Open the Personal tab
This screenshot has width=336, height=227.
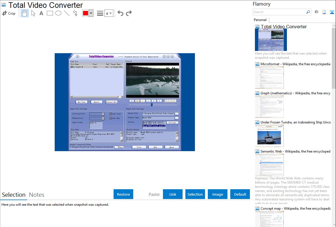pos(260,20)
